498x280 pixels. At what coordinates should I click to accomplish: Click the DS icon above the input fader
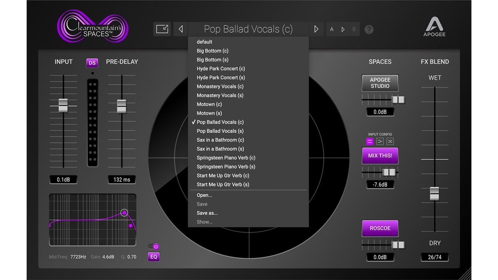tap(92, 63)
